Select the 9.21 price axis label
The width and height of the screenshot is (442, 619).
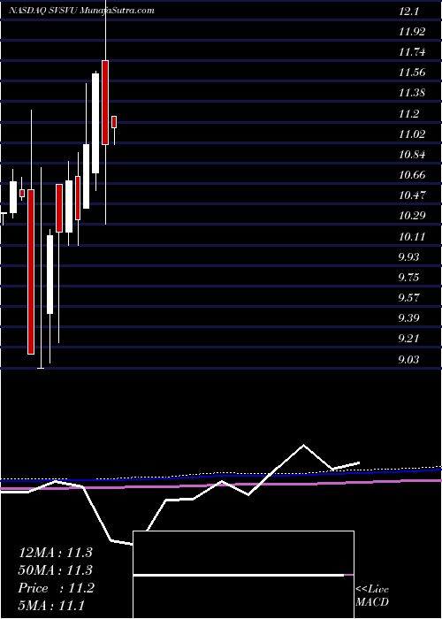point(410,339)
